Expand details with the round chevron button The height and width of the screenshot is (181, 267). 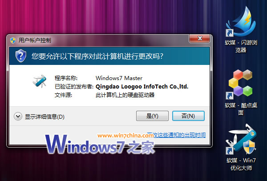[18, 117]
